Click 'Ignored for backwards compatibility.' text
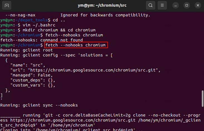 click(x=105, y=15)
